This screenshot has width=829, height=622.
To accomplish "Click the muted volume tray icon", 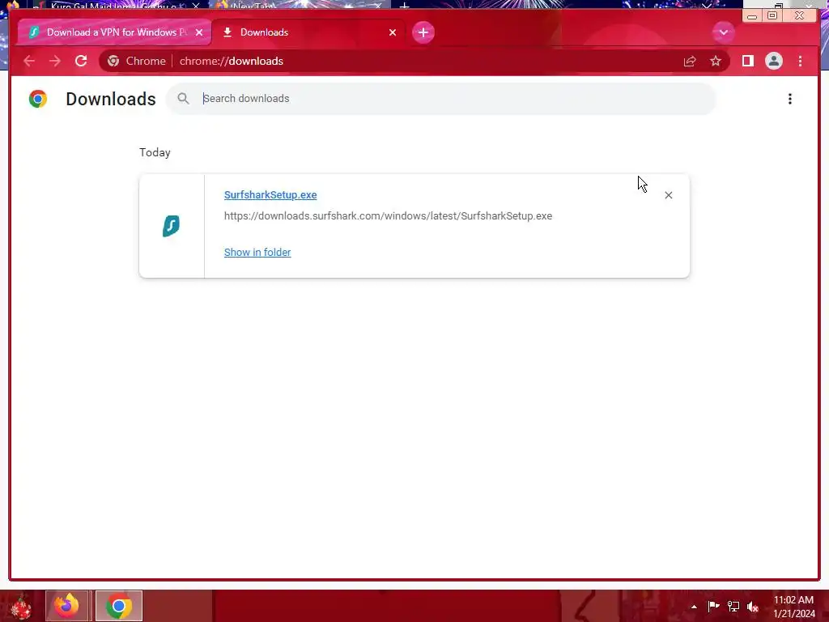I will (x=753, y=607).
